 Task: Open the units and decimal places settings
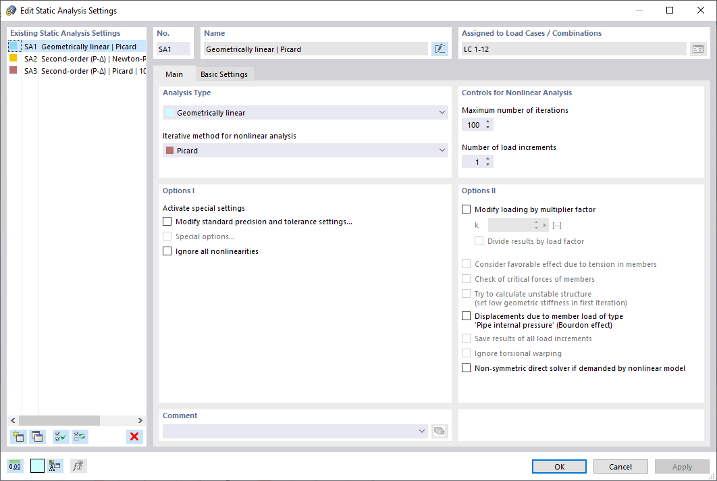pos(14,465)
